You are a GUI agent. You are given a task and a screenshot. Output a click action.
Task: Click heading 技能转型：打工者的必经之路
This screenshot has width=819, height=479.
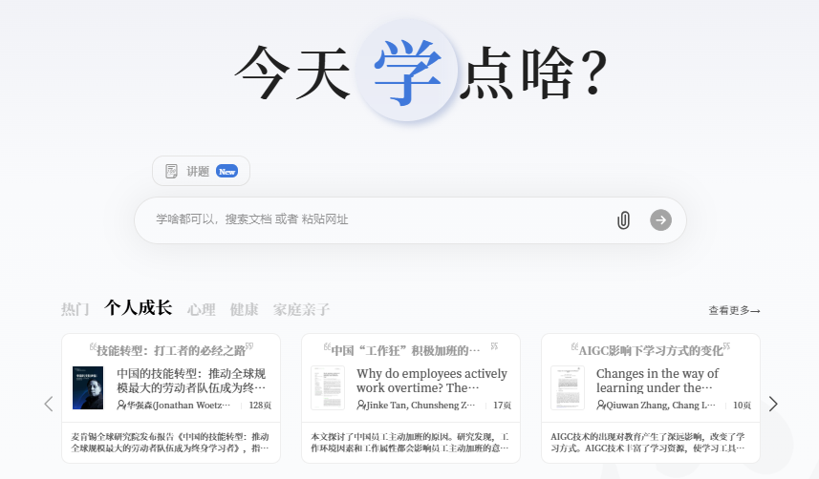(171, 350)
